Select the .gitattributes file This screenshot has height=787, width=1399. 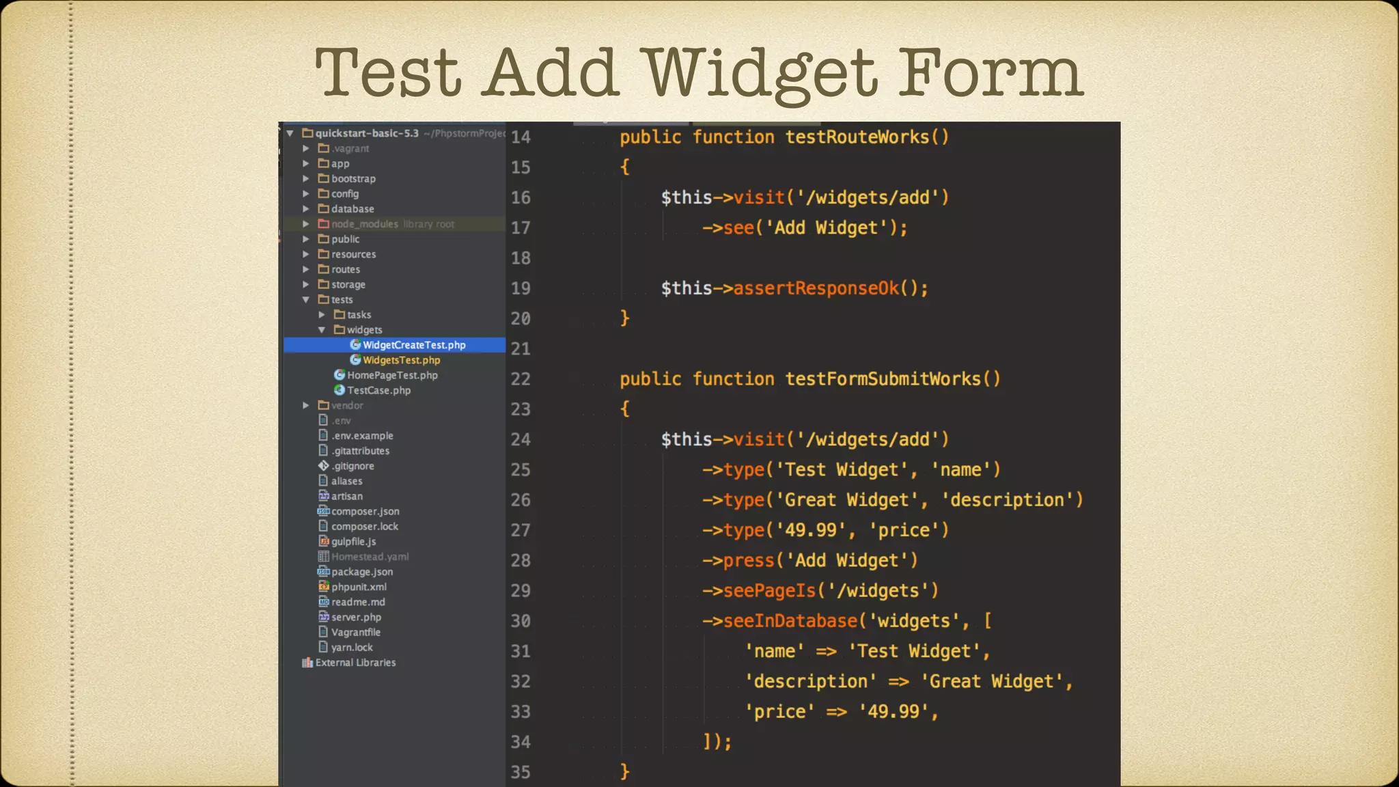click(360, 451)
